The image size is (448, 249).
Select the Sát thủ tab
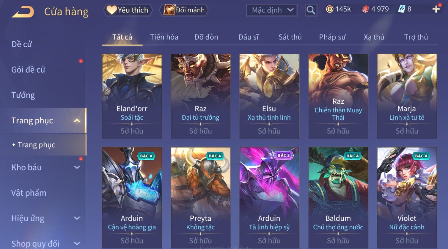290,37
